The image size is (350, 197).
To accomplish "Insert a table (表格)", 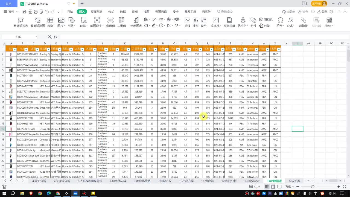I will [x=50, y=22].
